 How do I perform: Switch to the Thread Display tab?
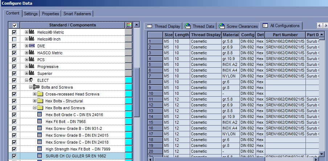[x=164, y=26]
